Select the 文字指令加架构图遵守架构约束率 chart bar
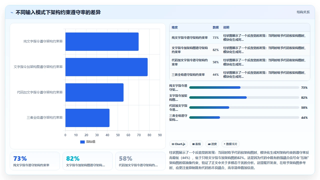The height and width of the screenshot is (180, 320). (x=106, y=67)
